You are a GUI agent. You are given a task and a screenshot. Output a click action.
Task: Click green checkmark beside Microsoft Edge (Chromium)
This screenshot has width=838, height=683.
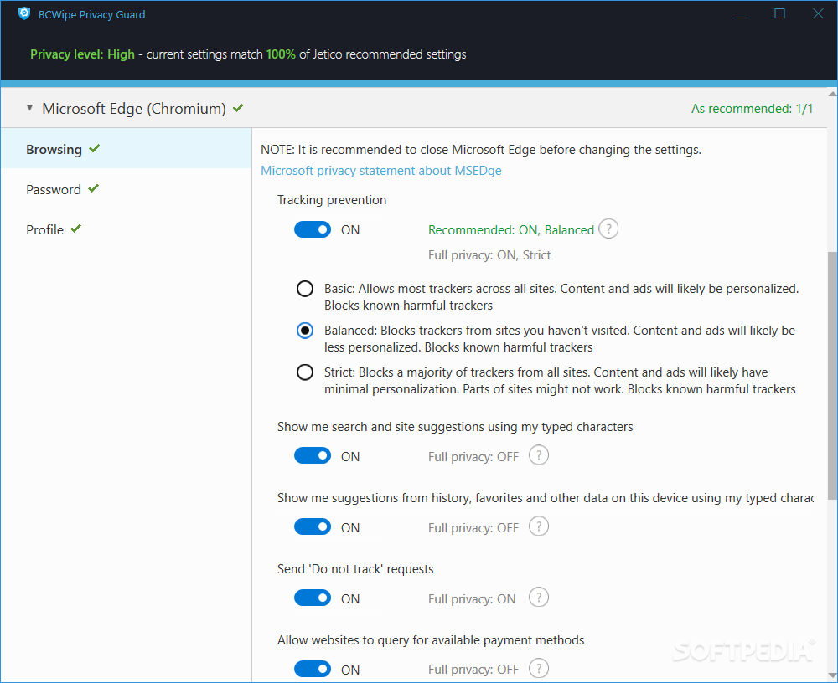click(x=238, y=108)
